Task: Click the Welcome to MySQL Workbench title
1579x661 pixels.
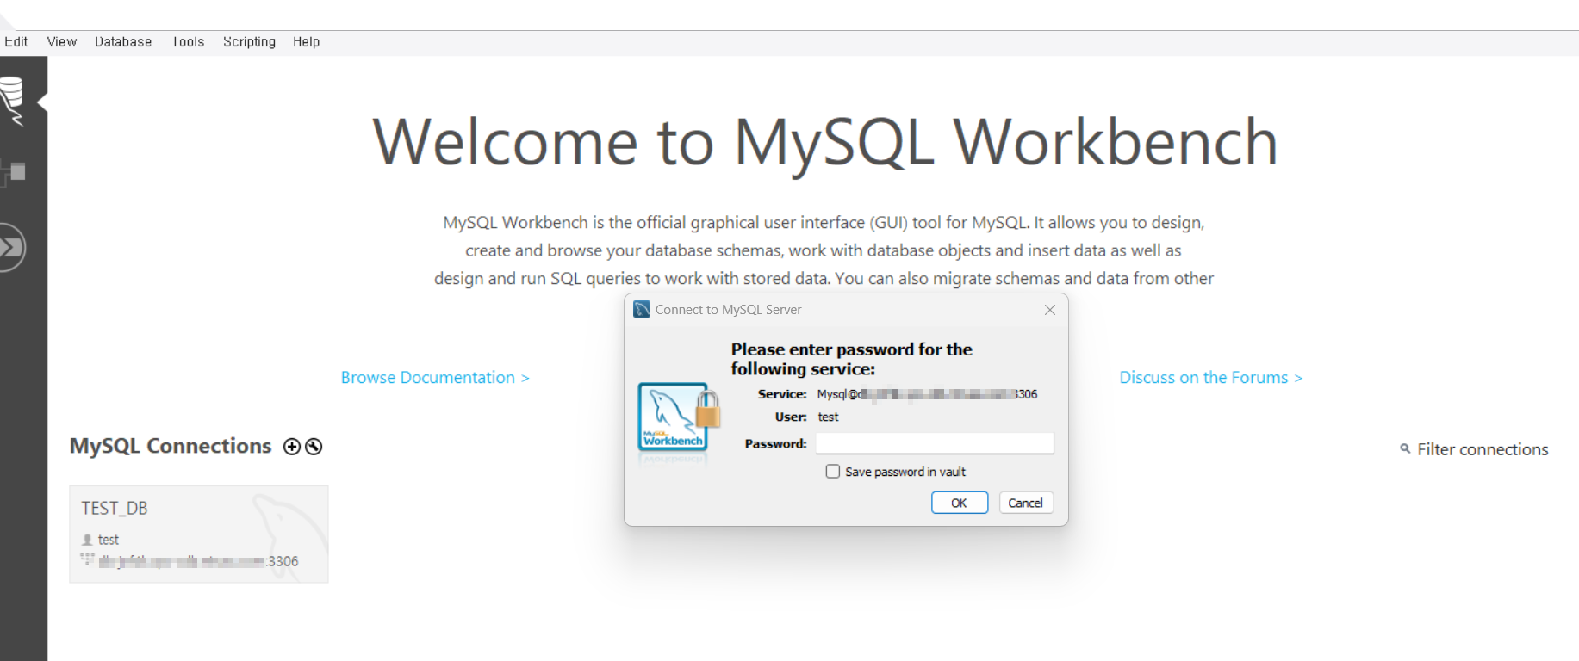Action: click(x=825, y=142)
